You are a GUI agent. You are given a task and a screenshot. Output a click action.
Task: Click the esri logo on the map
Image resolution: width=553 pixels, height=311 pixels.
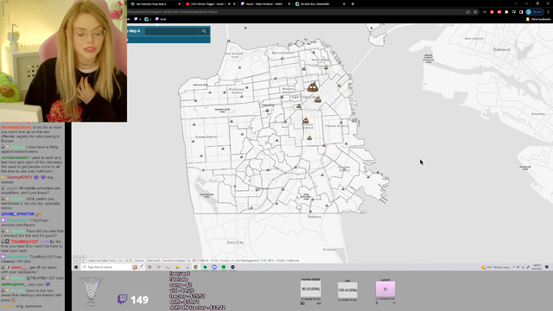point(79,259)
